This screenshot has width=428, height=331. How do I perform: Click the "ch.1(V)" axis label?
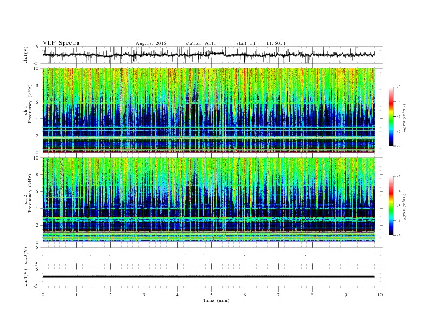pyautogui.click(x=26, y=55)
